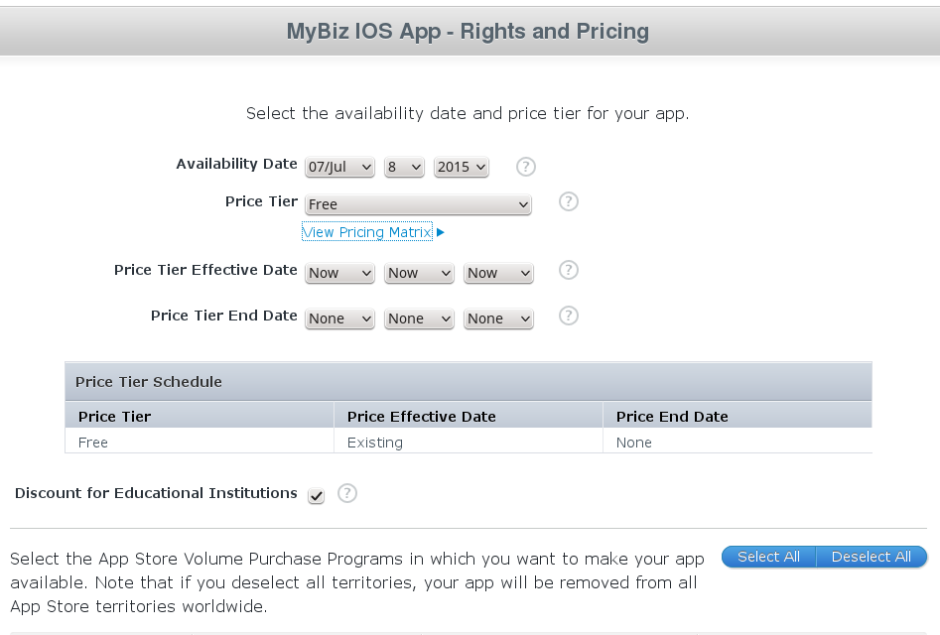The height and width of the screenshot is (635, 940).
Task: Click the Price Tier End Date help icon
Action: coord(568,316)
